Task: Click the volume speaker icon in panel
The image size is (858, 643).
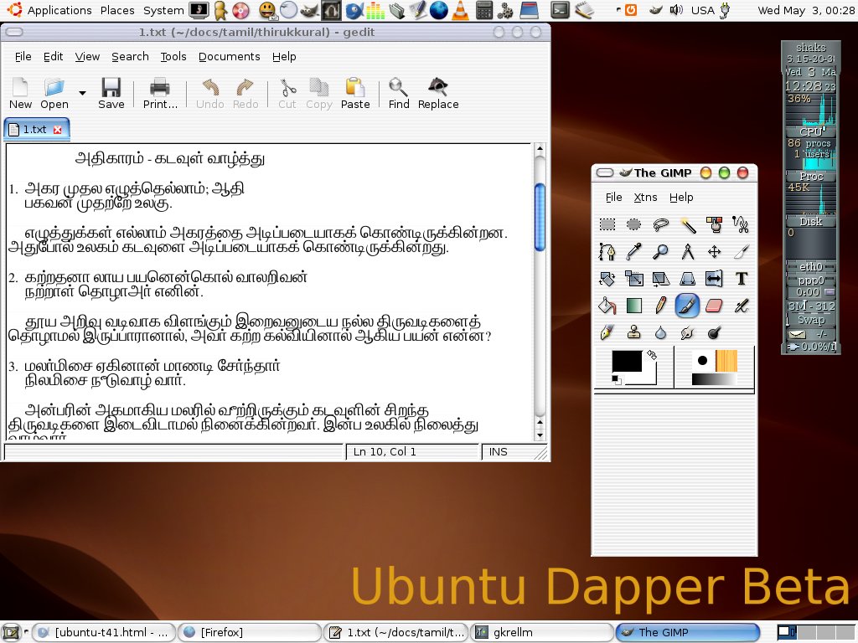Action: 676,10
